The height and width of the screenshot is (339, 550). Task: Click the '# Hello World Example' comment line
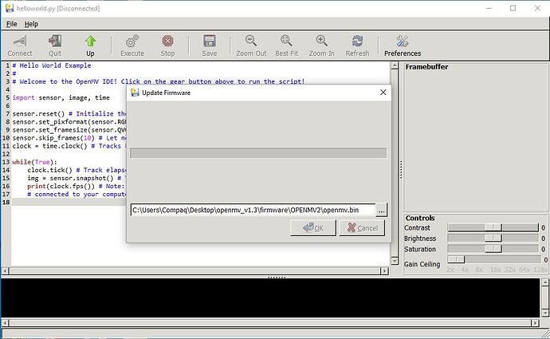[x=52, y=65]
